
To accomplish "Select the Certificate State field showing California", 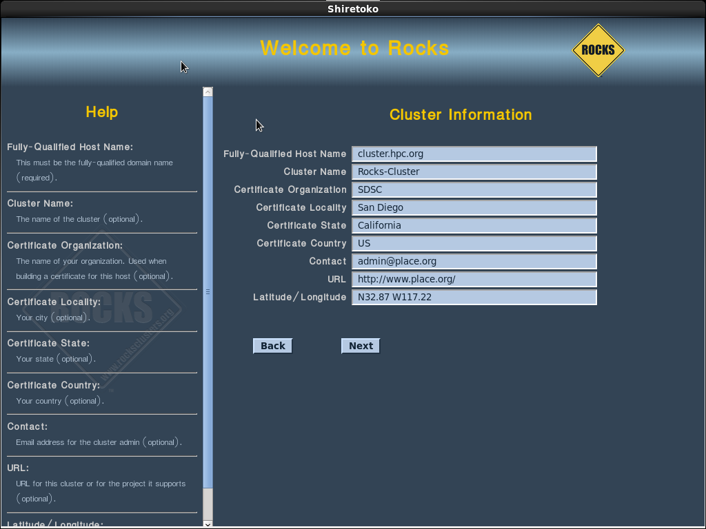I will [x=474, y=225].
